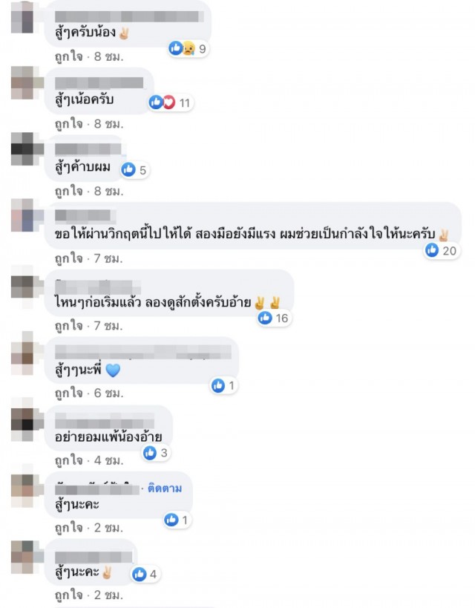Click ถูกใจ under ไหนๆก่อเริมแล้ว comment
Viewport: 475px width, 608px height.
69,326
